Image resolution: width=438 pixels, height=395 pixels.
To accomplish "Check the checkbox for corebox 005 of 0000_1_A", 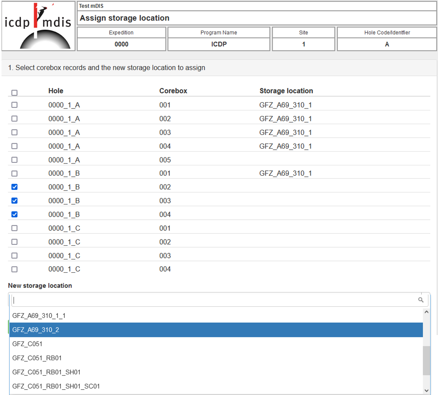I will coord(15,160).
